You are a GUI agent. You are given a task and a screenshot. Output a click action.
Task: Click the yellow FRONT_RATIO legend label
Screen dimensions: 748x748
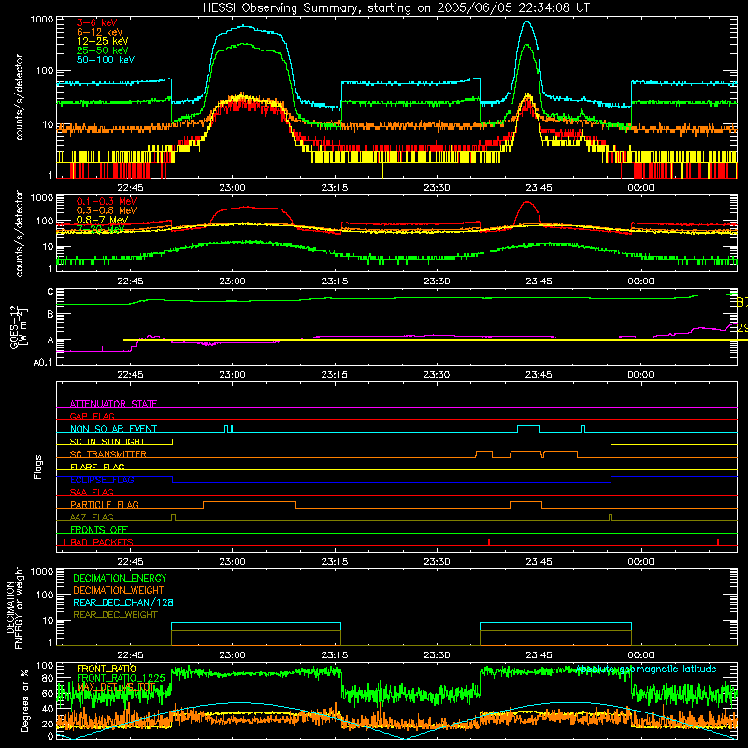pos(106,669)
